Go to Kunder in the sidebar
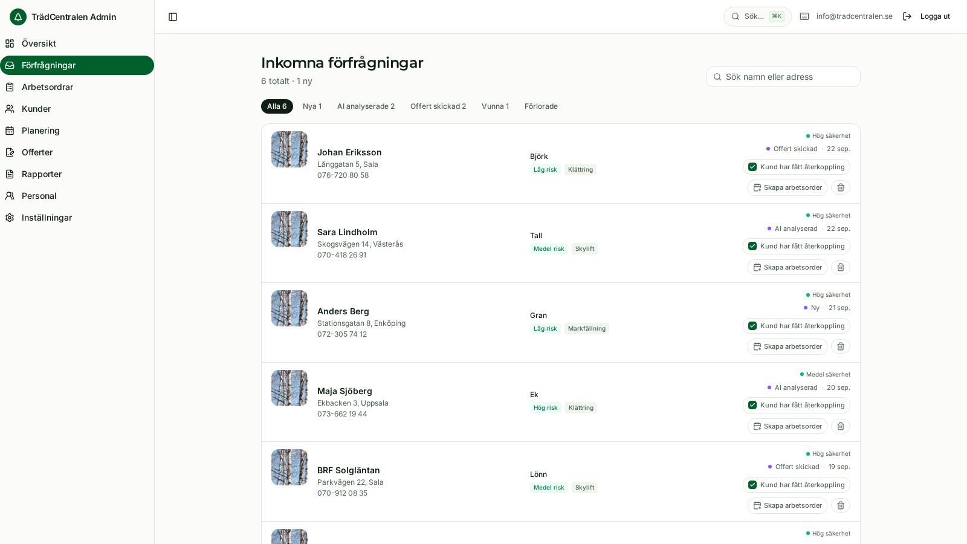Viewport: 967px width, 544px height. click(77, 109)
